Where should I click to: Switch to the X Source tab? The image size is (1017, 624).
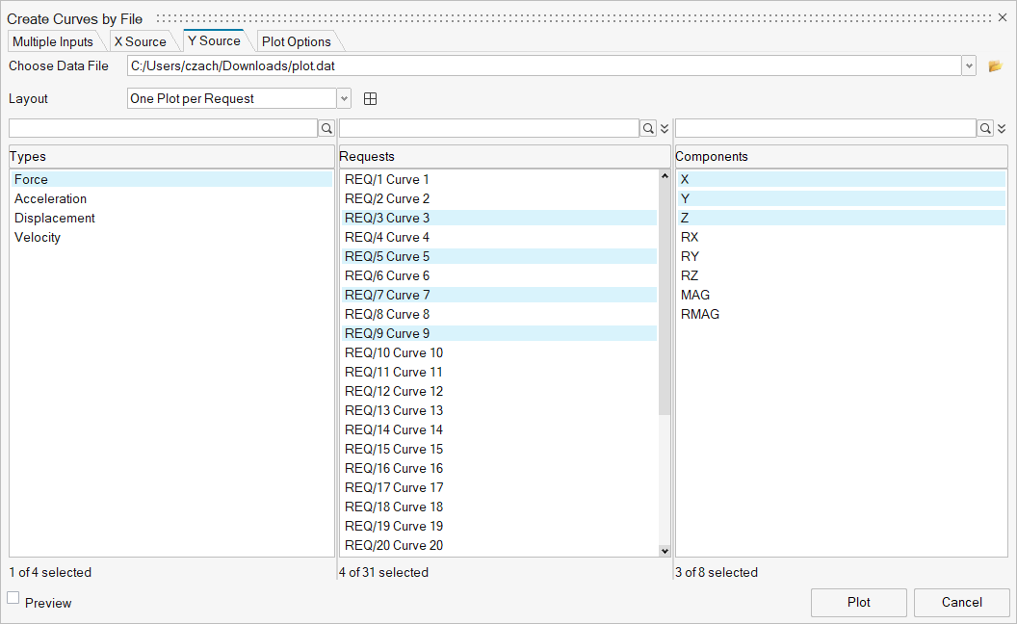(140, 41)
